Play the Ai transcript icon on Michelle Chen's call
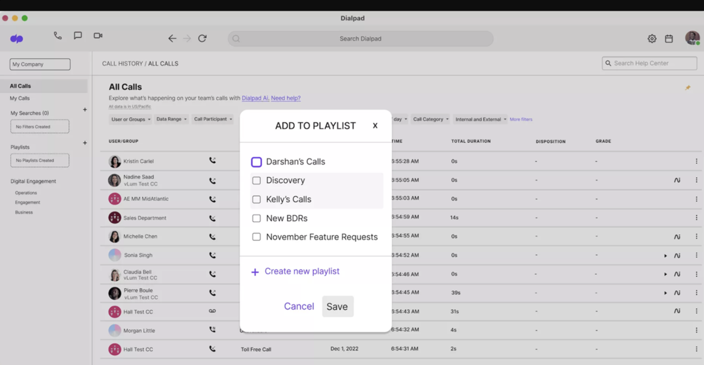704x365 pixels. pos(677,236)
